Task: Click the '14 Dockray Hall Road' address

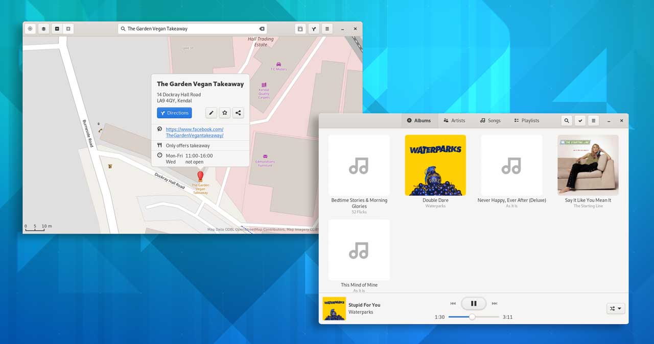Action: point(179,95)
